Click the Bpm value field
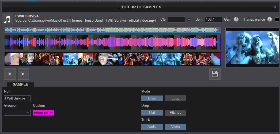This screenshot has height=134, width=280. pyautogui.click(x=213, y=20)
